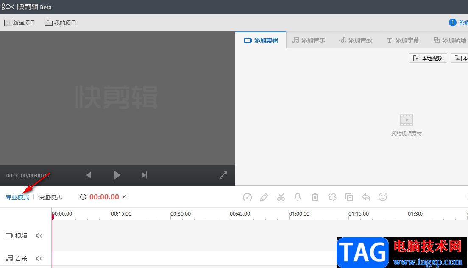Open the 添加字幕 tab
This screenshot has height=268, width=468.
[403, 40]
